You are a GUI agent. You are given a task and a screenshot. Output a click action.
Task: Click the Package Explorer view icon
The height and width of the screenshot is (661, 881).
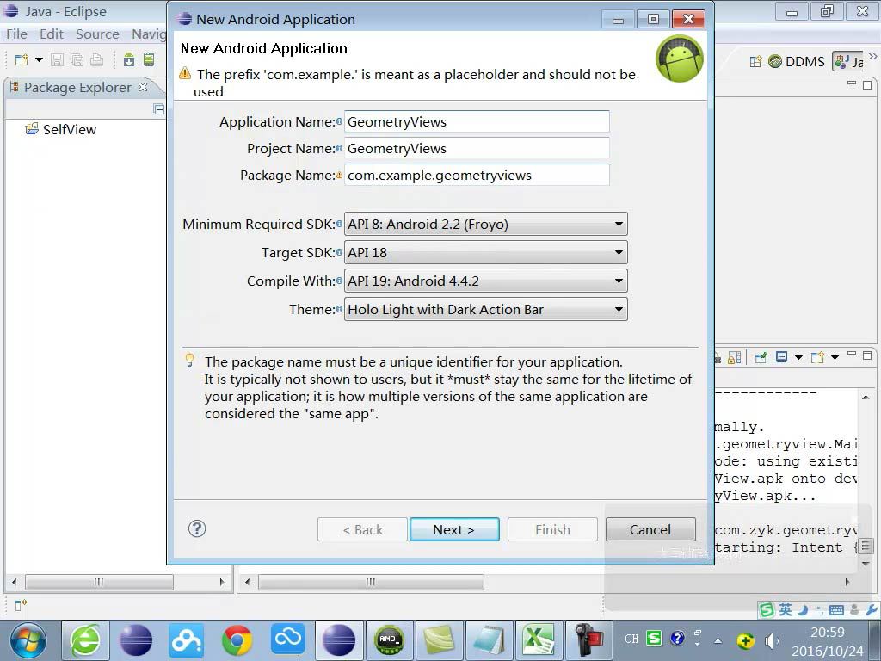coord(14,87)
